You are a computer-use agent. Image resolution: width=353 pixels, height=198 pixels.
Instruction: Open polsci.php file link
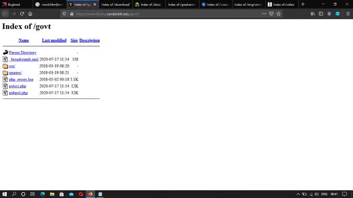18,87
